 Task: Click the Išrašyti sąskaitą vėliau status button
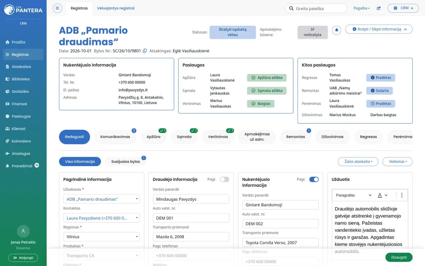point(233,32)
